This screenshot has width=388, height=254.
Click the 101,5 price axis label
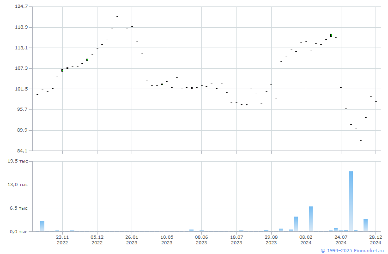(22, 89)
